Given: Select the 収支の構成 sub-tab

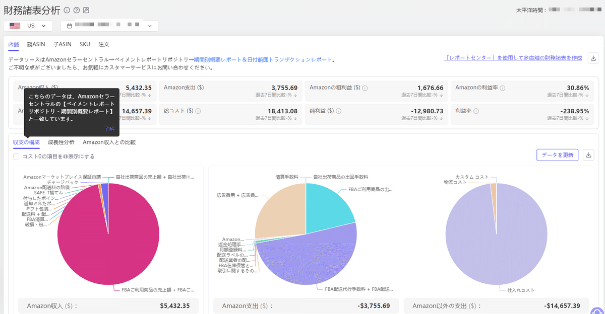Looking at the screenshot, I should [x=26, y=142].
